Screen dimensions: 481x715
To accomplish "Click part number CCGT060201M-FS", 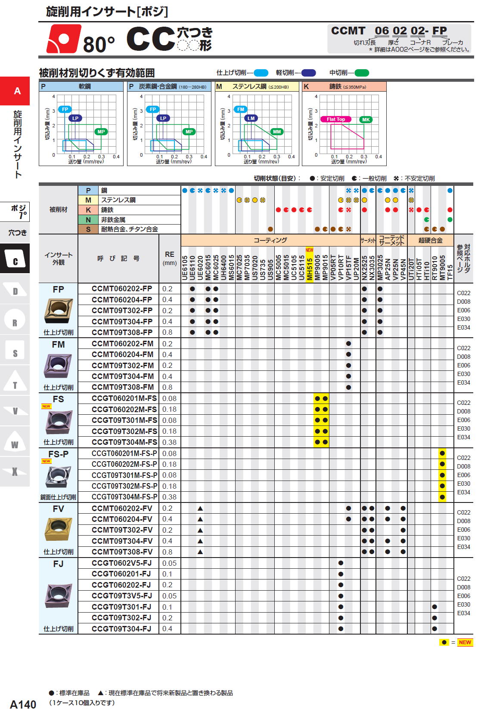I will (124, 398).
